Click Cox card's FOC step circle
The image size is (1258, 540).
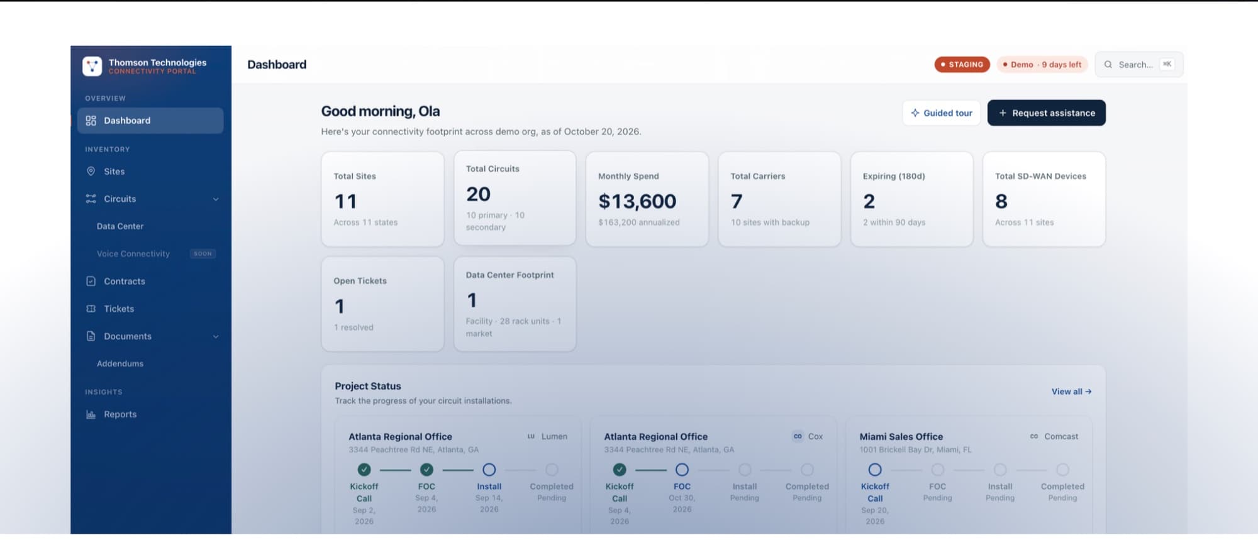(x=682, y=470)
